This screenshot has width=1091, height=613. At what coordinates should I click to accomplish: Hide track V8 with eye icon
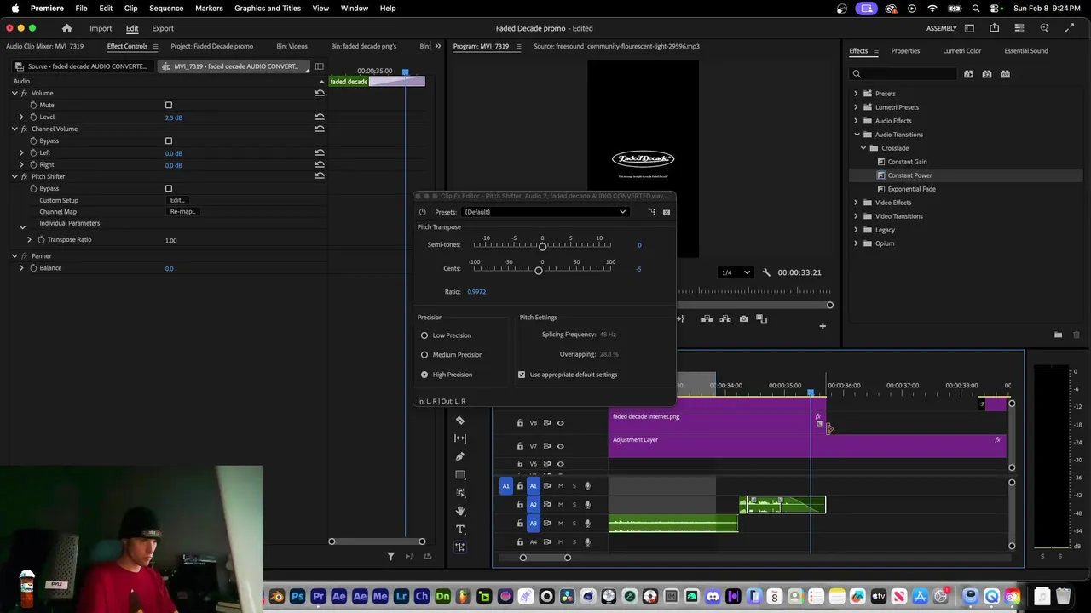(560, 423)
